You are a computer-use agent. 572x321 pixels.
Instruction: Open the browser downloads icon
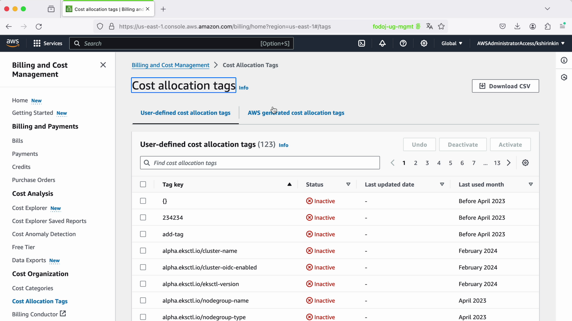[x=517, y=26]
